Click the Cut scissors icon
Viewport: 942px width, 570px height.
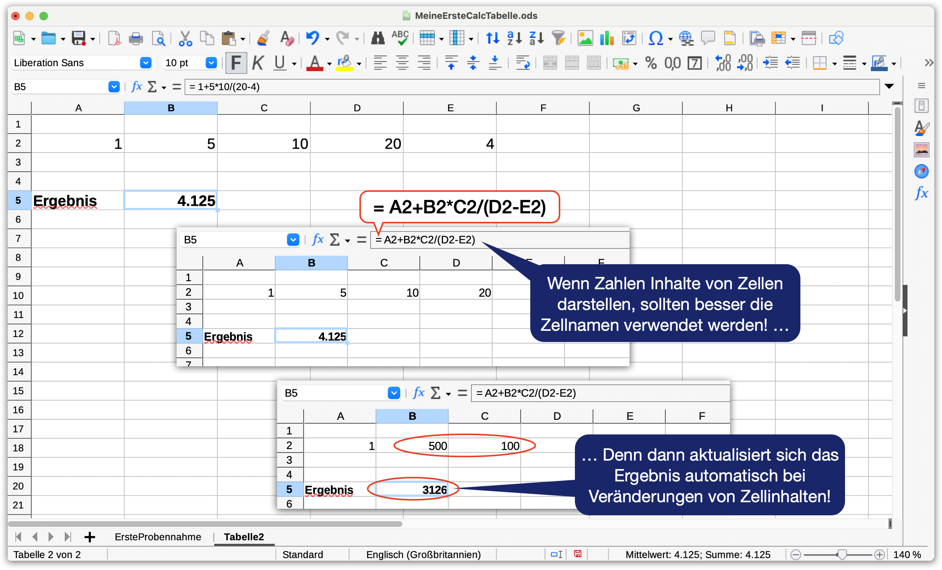185,39
